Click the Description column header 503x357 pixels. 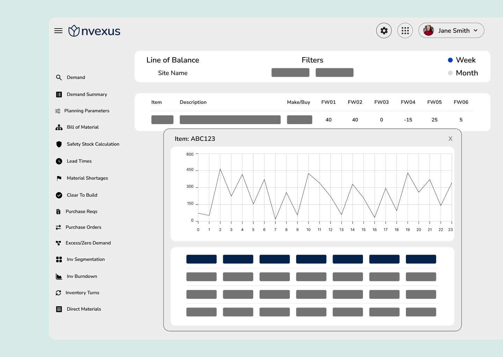[x=193, y=102]
